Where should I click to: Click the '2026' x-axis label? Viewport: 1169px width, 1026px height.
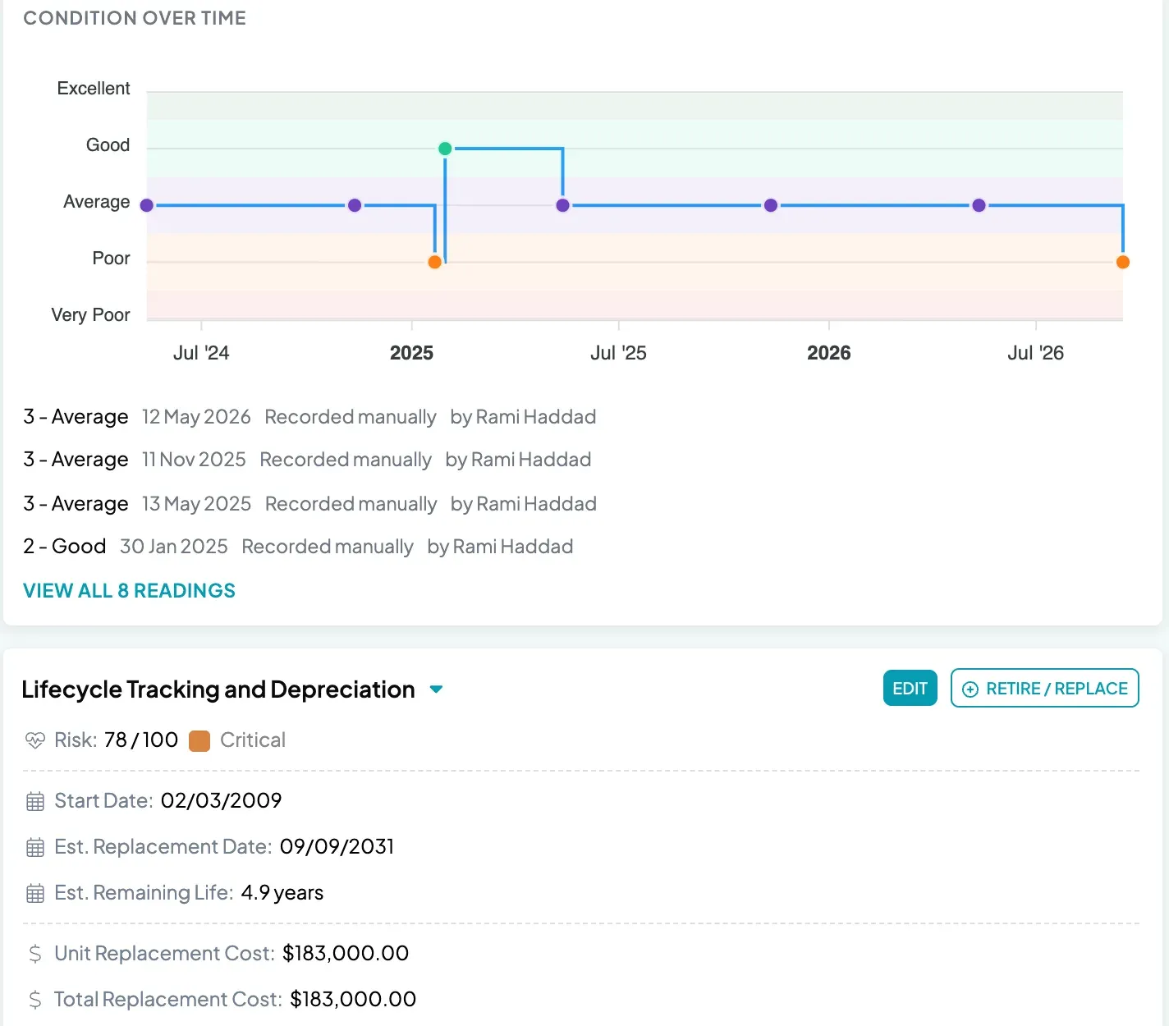(829, 353)
